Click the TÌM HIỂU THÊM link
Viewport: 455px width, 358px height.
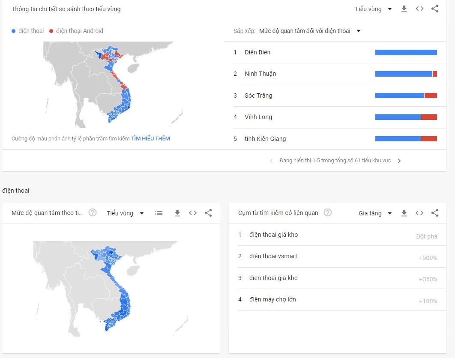(150, 139)
